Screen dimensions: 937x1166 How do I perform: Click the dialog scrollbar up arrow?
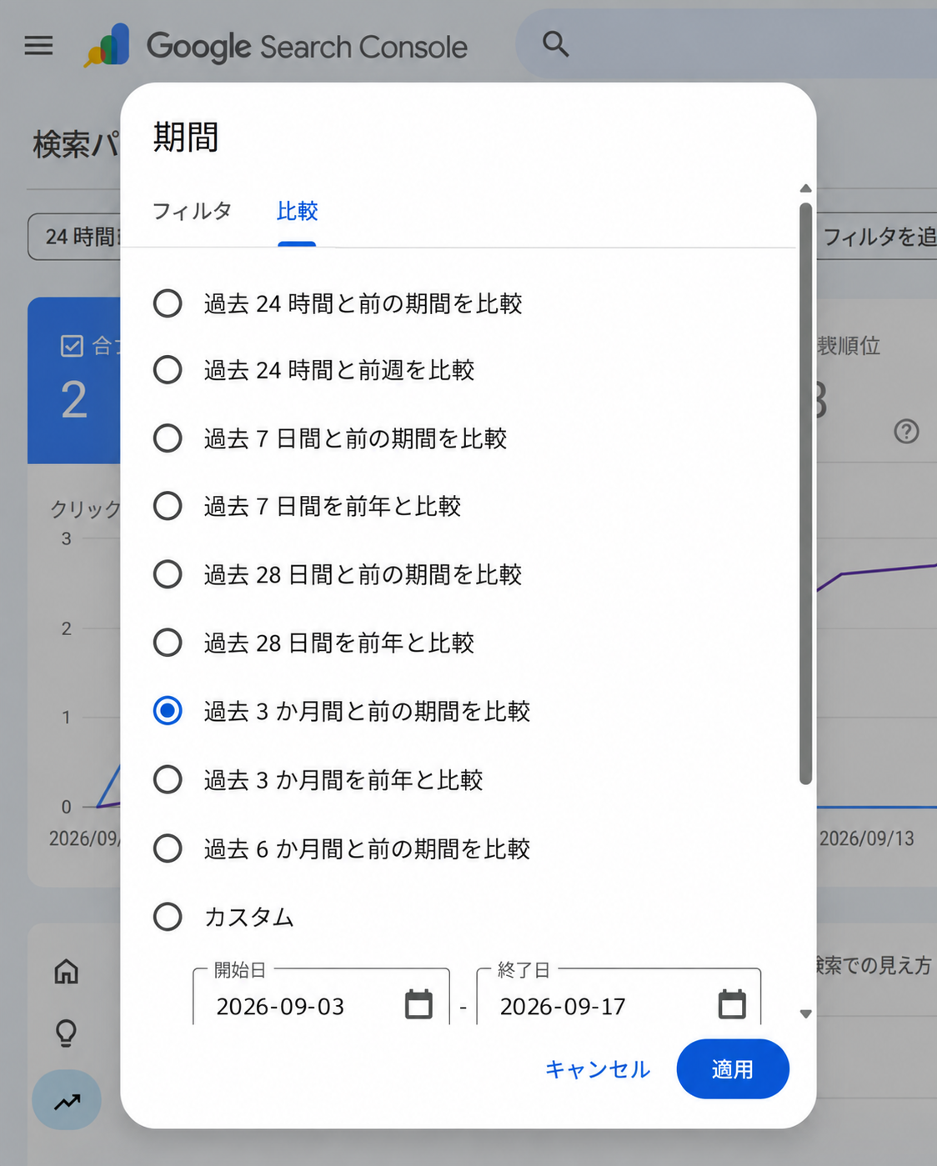805,188
